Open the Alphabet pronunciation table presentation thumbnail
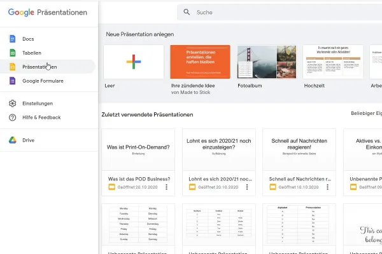 299,224
